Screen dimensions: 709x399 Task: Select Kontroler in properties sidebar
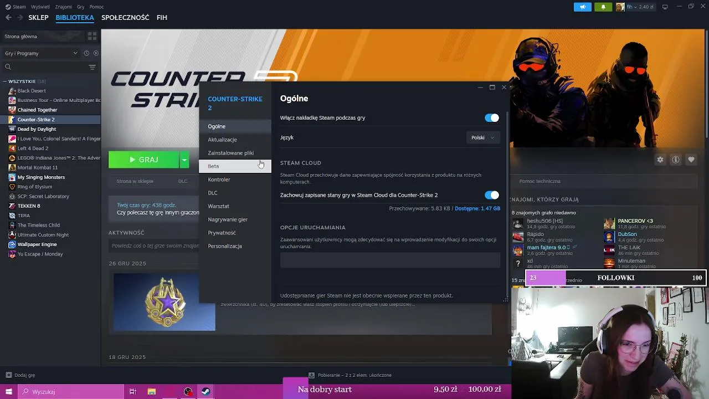tap(235, 180)
